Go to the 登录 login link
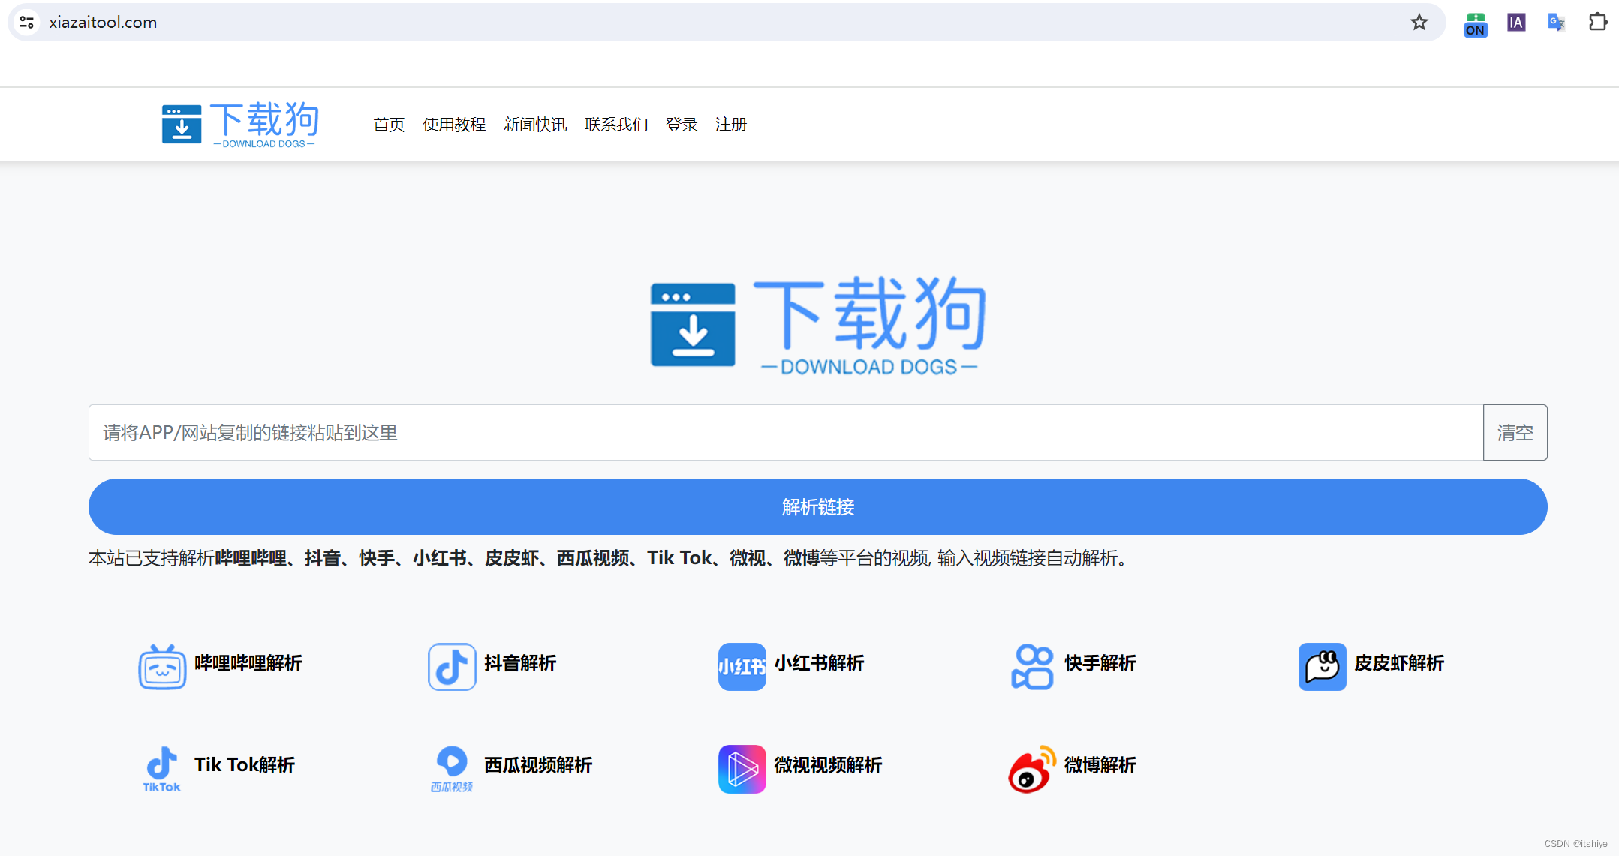Viewport: 1619px width, 856px height. tap(682, 125)
